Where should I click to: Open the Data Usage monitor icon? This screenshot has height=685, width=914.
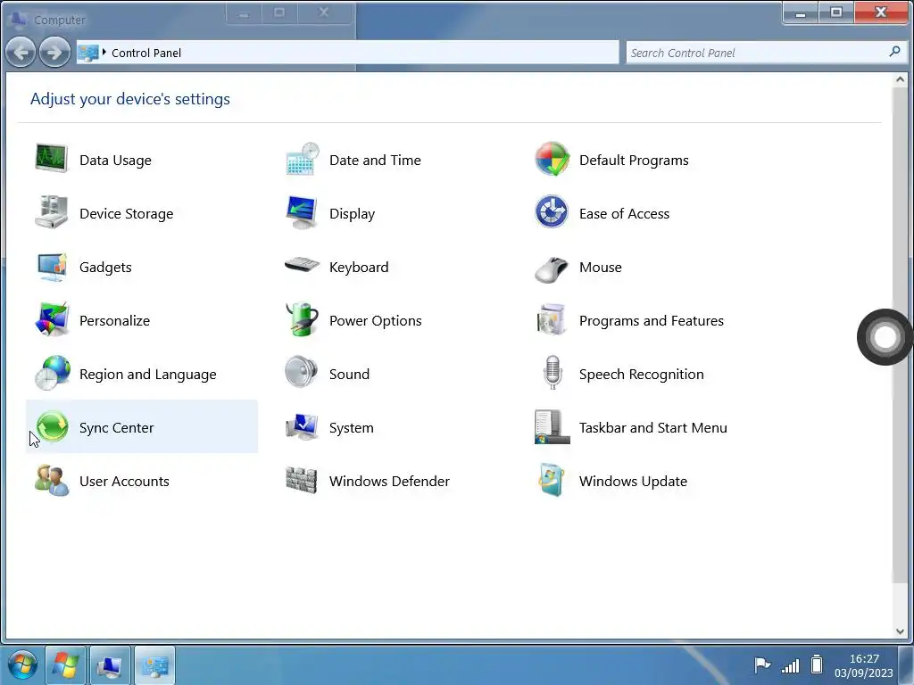point(51,159)
